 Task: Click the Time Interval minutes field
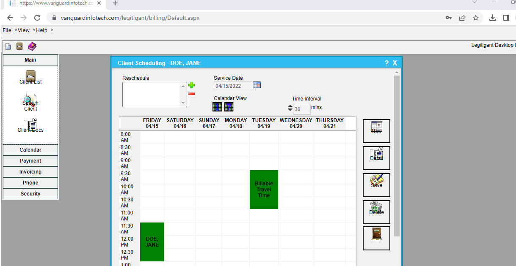pyautogui.click(x=301, y=109)
